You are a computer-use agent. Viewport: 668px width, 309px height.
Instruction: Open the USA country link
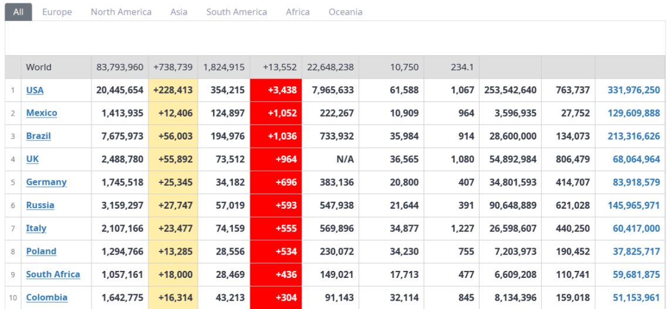tap(35, 90)
